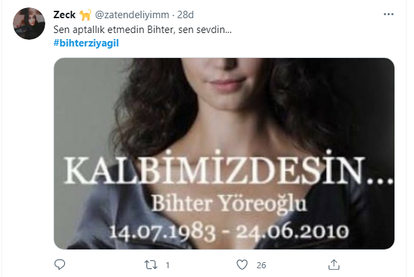This screenshot has height=277, width=414.
Task: Click the retweet arrows icon
Action: 151,265
